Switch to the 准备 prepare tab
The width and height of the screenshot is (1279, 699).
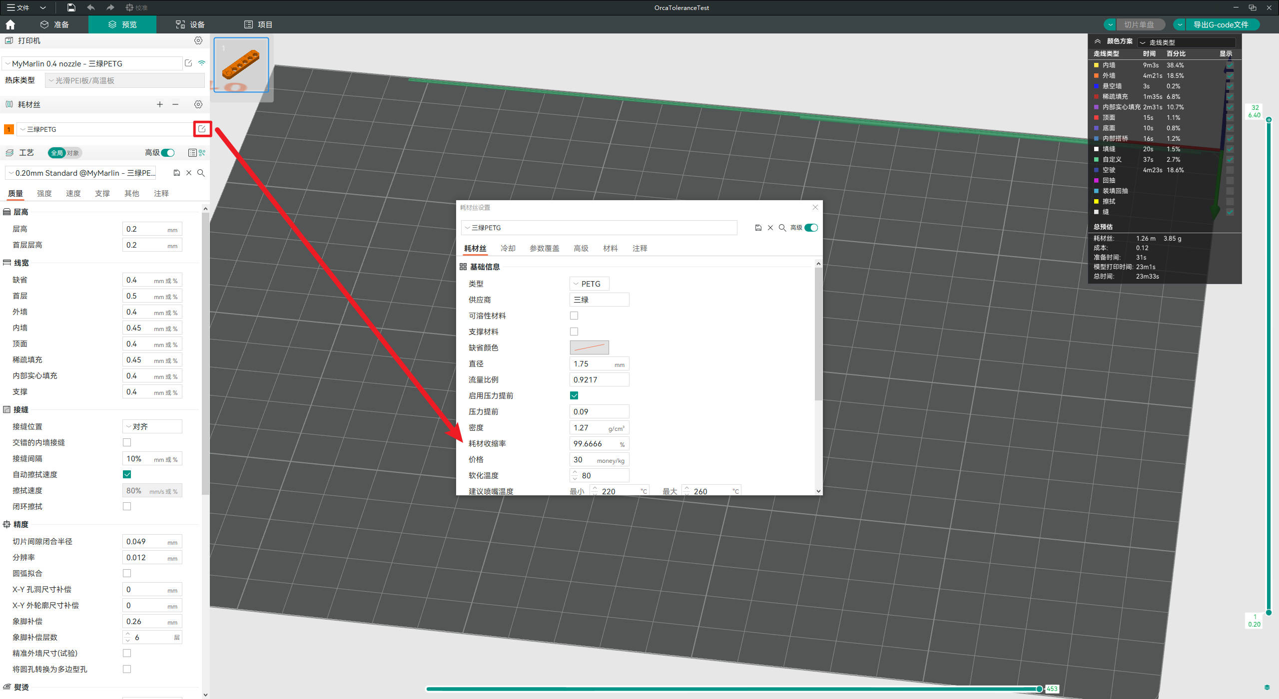point(54,24)
